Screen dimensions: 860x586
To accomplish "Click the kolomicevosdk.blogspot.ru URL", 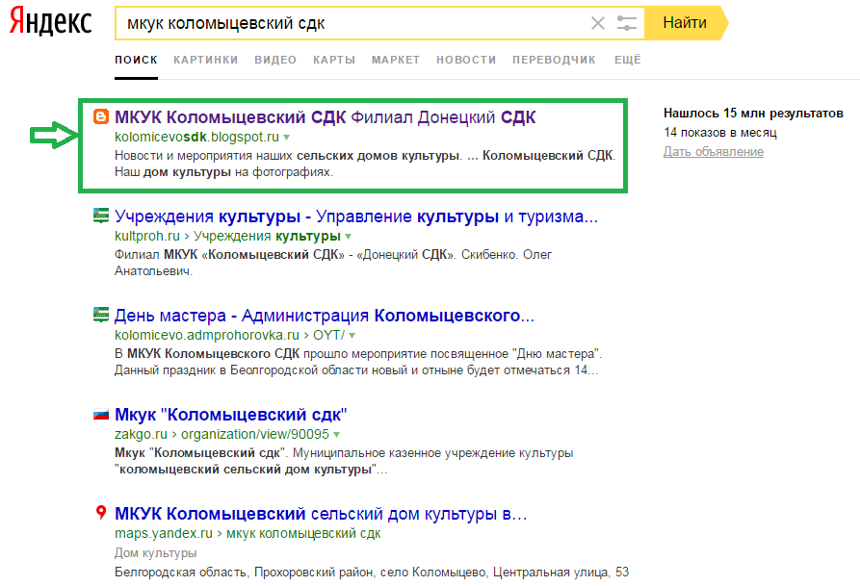I will click(x=196, y=137).
